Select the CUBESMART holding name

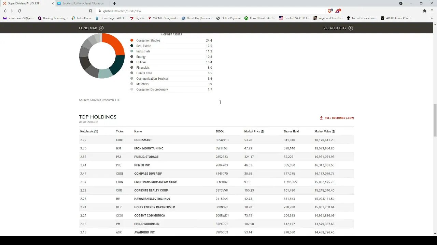[x=143, y=140]
